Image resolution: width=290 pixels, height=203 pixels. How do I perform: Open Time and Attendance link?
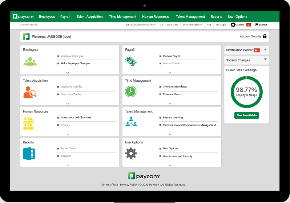coord(175,86)
